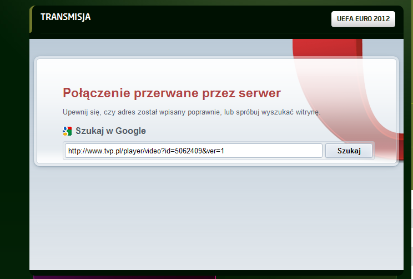Image resolution: width=413 pixels, height=279 pixels.
Task: Click the UEFA EURO 2012 button
Action: (363, 19)
